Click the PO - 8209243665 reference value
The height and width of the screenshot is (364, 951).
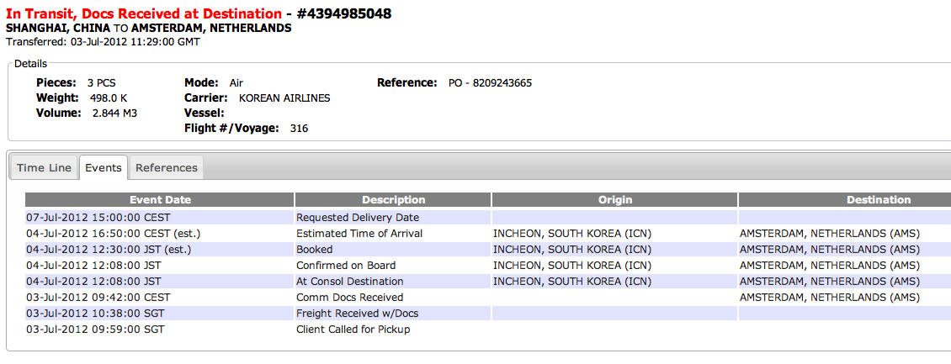(x=490, y=83)
